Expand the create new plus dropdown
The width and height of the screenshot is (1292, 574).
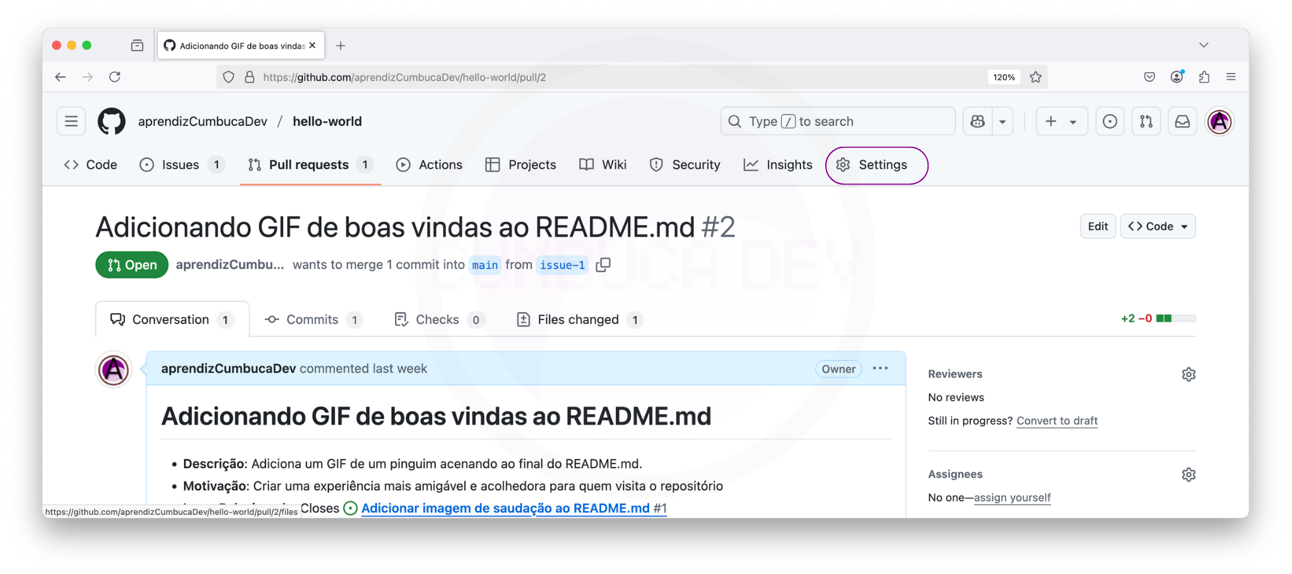point(1061,122)
